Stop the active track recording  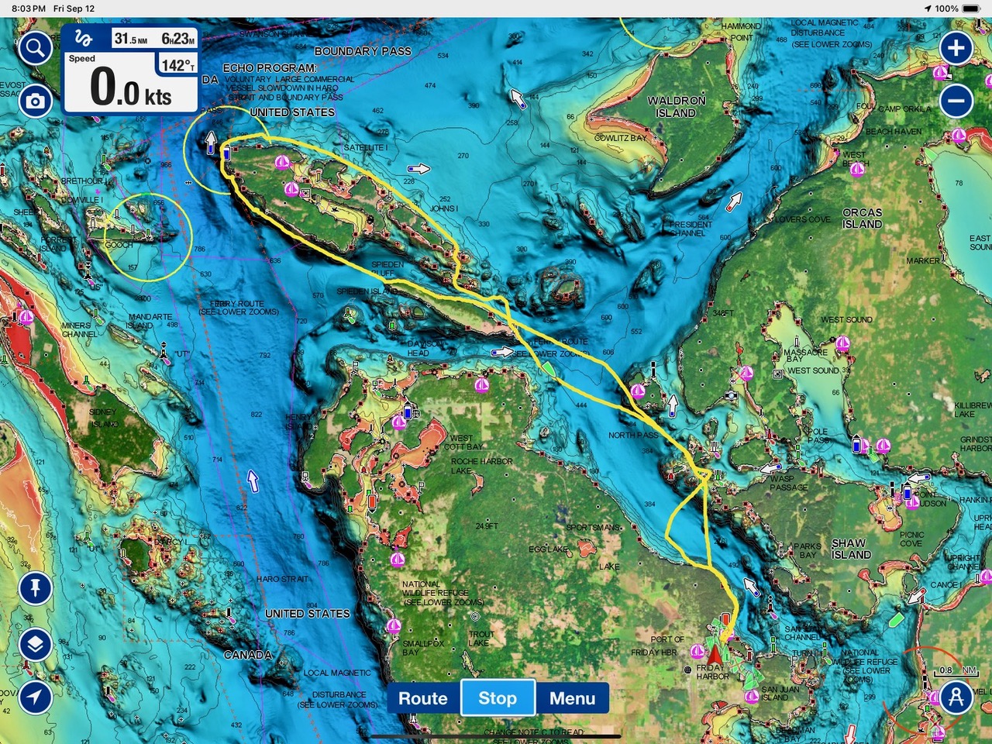tap(497, 698)
